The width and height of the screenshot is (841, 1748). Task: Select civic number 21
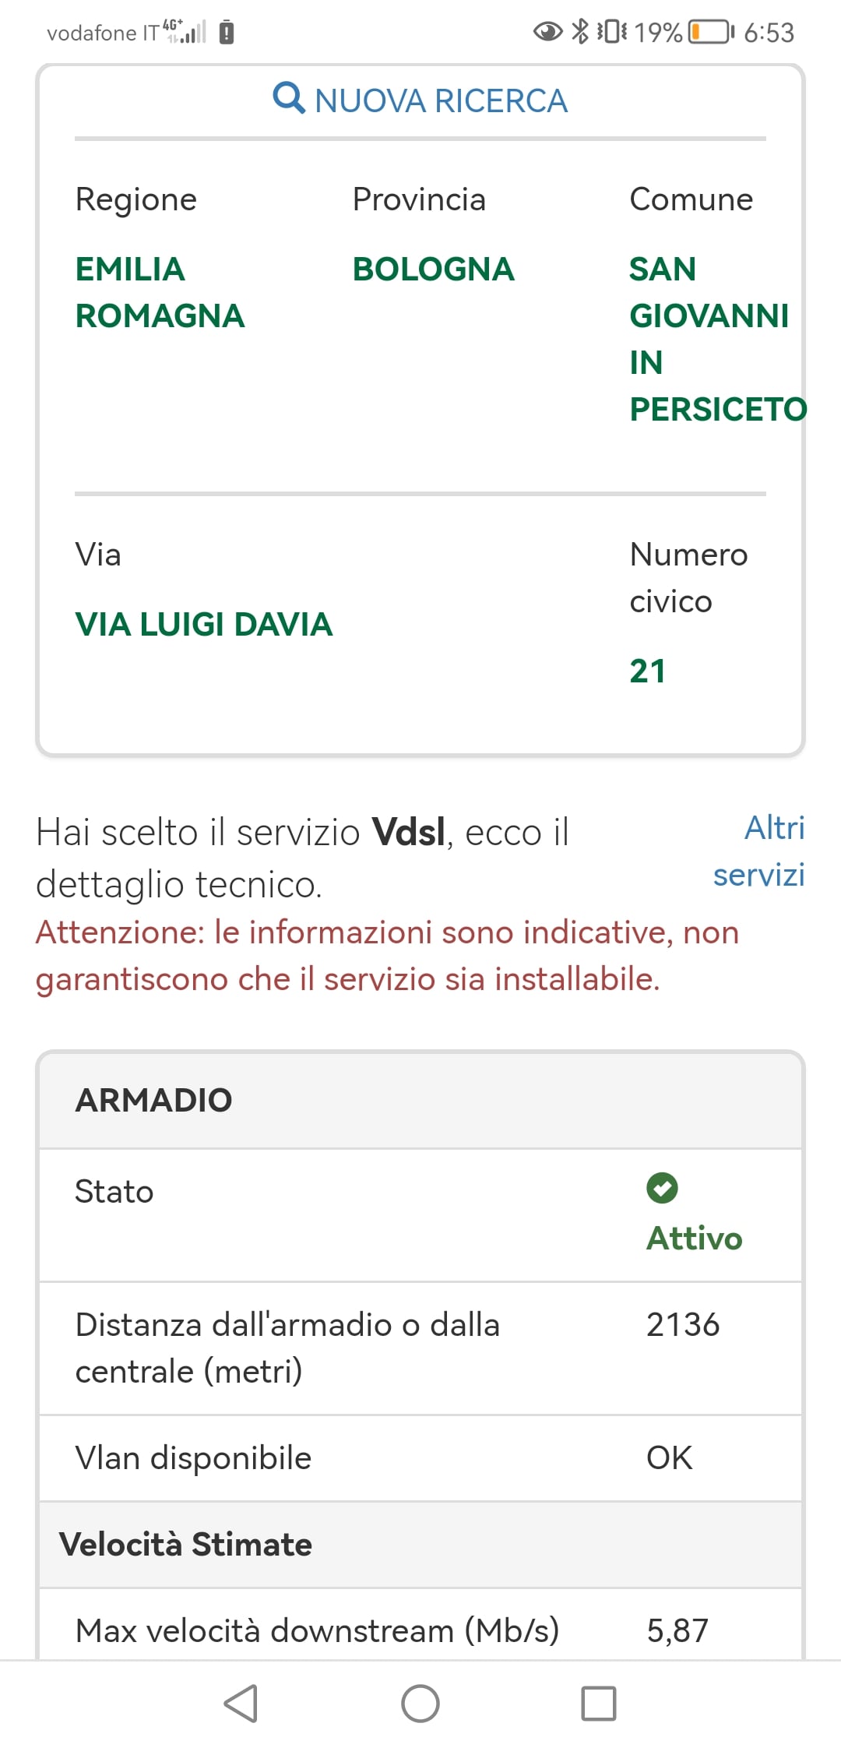point(647,671)
